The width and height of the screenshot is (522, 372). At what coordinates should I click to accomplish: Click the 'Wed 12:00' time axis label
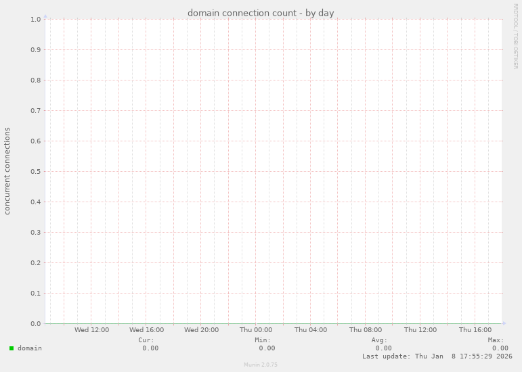point(91,330)
